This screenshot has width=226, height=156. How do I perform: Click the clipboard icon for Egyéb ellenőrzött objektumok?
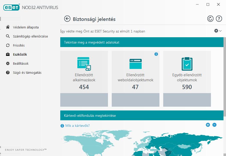[x=187, y=64]
